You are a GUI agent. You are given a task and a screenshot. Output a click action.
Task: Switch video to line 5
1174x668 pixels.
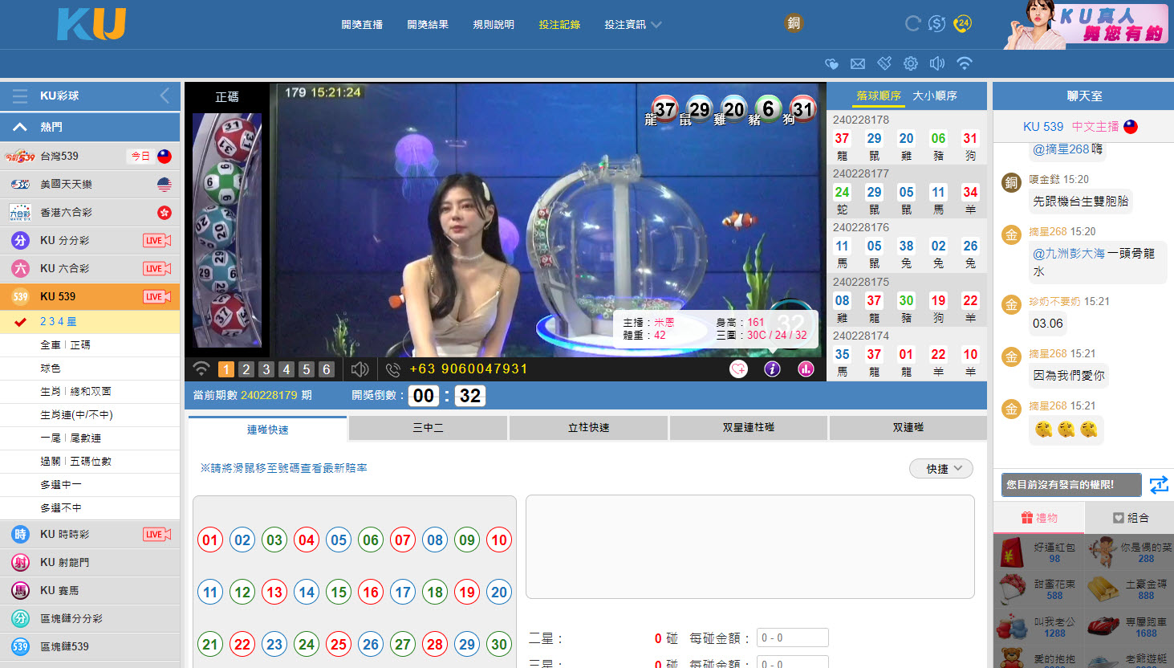click(x=307, y=369)
